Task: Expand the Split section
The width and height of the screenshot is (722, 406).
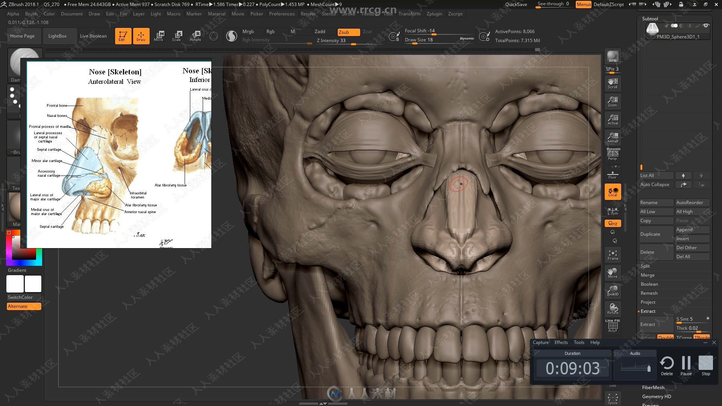Action: tap(645, 266)
